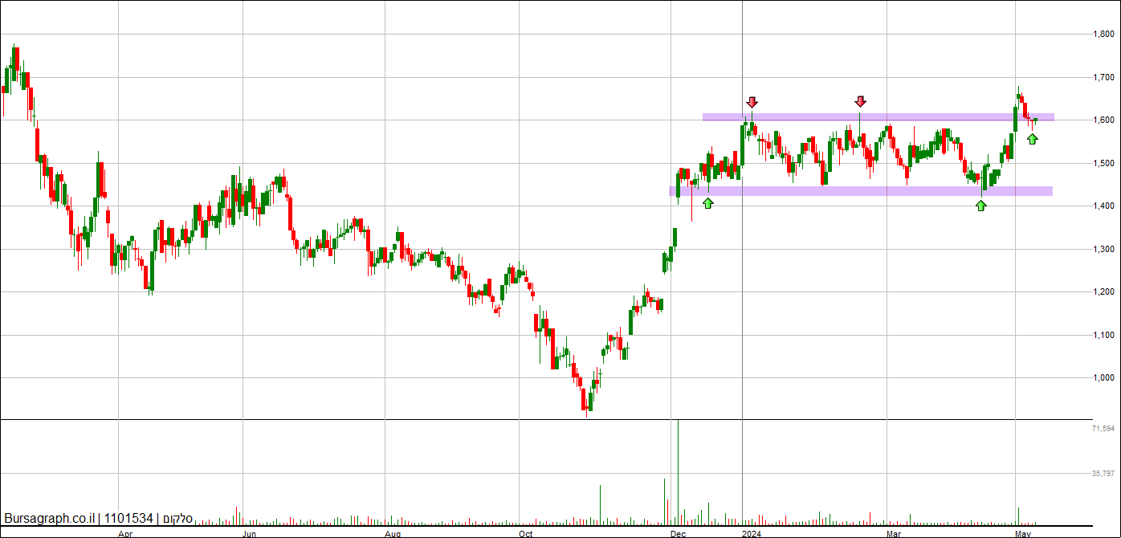
Task: Select the upper purple resistance band
Action: [x=878, y=117]
